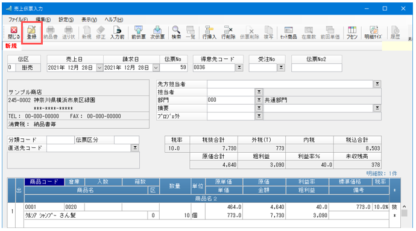Open the 検索 search tool
Viewport: 416px width, 231px height.
[176, 33]
